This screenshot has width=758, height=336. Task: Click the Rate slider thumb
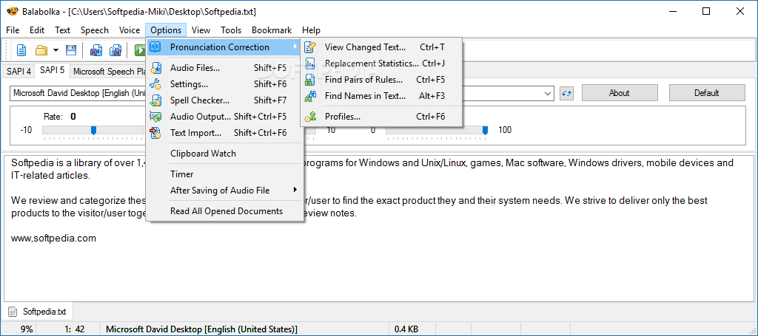point(94,130)
